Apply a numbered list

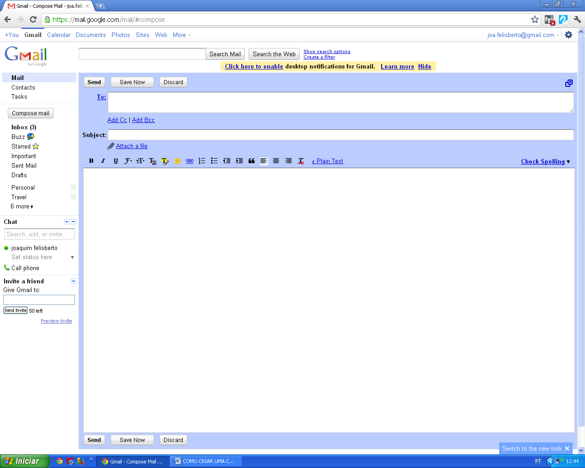[202, 161]
